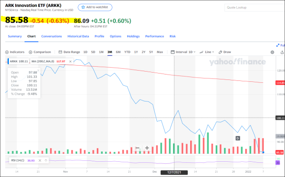Open the Profile tab
The height and width of the screenshot is (177, 285).
(x=99, y=36)
